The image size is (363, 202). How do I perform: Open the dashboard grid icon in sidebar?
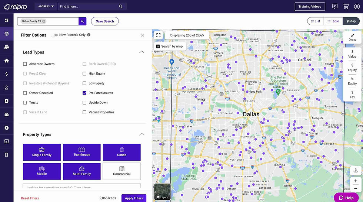pos(7,20)
